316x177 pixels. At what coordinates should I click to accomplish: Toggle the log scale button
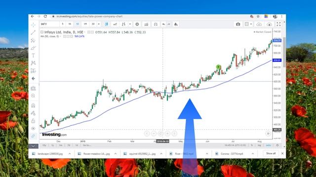(259, 146)
